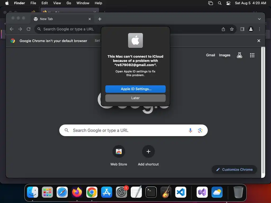Viewport: 271px width, 203px height.
Task: Share this page via toolbar share icon
Action: (x=223, y=29)
